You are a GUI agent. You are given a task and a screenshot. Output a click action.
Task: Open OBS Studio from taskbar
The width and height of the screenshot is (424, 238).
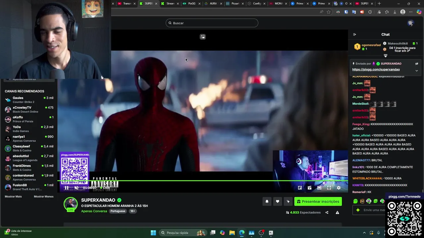click(261, 233)
